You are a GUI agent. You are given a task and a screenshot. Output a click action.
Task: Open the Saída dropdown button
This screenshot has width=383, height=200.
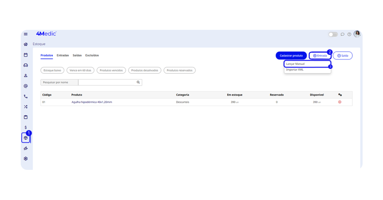coord(343,55)
